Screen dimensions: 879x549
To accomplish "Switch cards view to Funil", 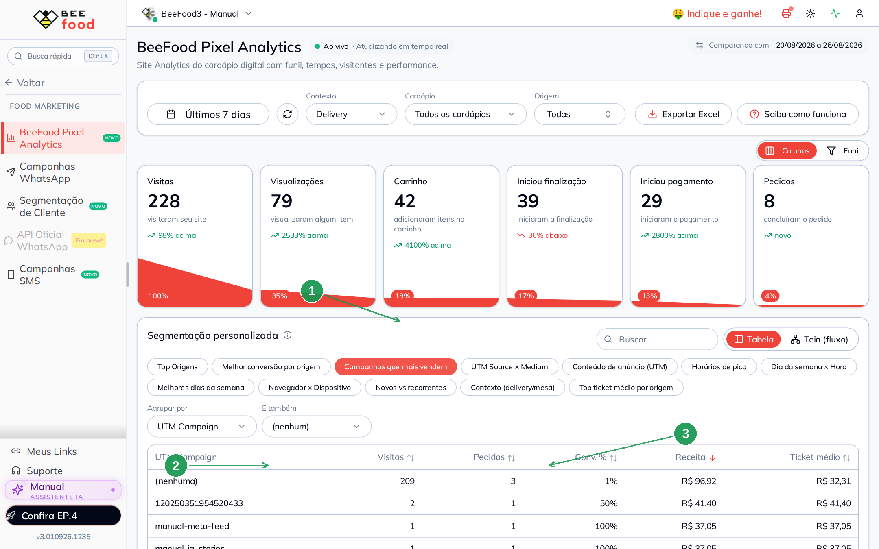I will (x=843, y=151).
